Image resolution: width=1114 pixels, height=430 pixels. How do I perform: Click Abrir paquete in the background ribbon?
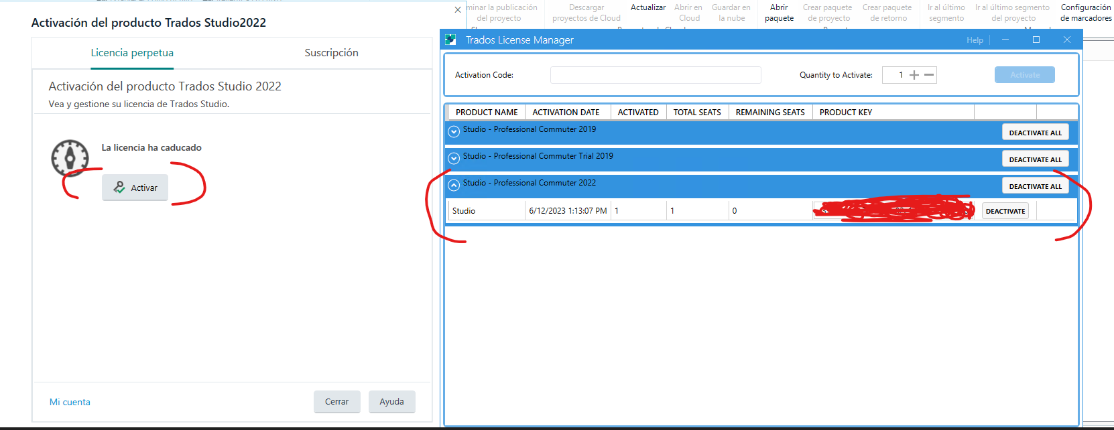click(x=779, y=13)
